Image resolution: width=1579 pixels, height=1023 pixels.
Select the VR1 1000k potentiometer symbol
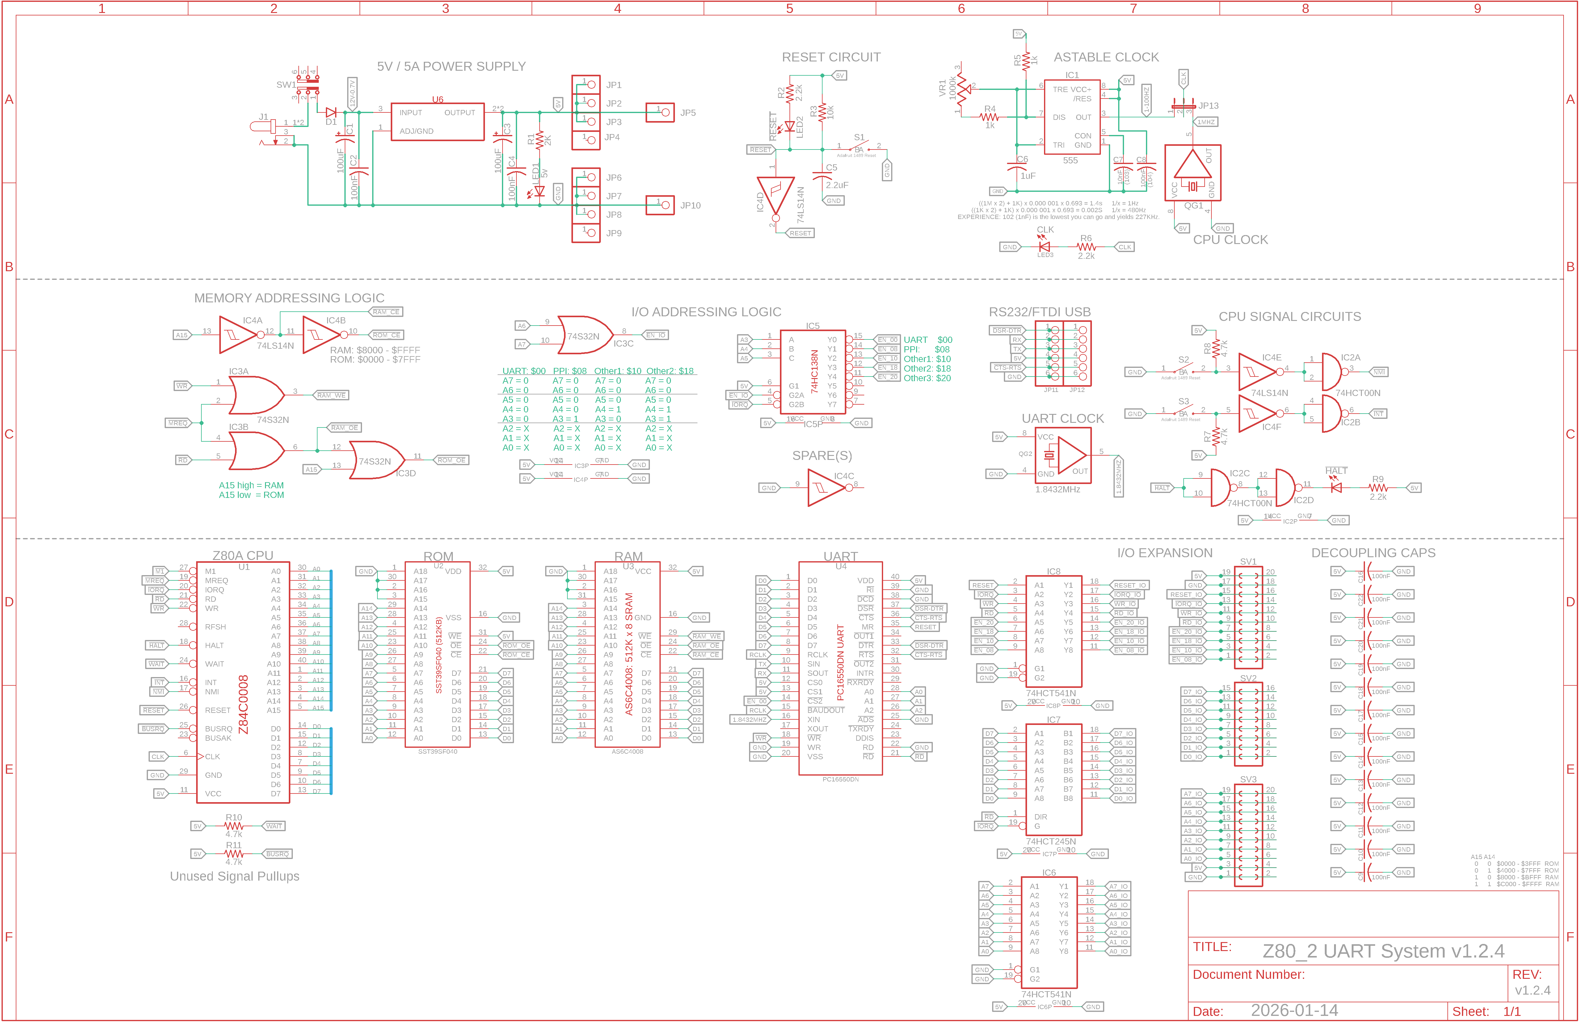tap(961, 89)
